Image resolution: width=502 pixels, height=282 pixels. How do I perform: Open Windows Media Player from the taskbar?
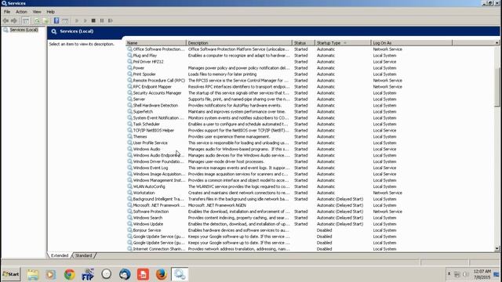coord(50,274)
